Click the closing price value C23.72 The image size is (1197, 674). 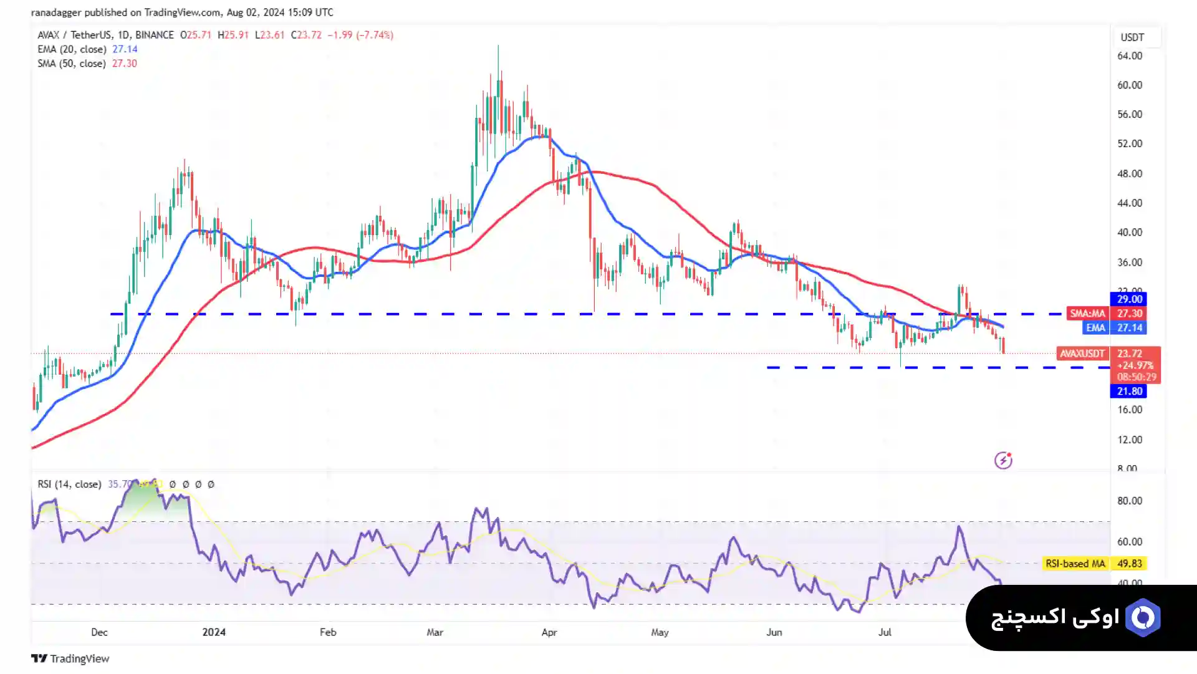tap(306, 35)
